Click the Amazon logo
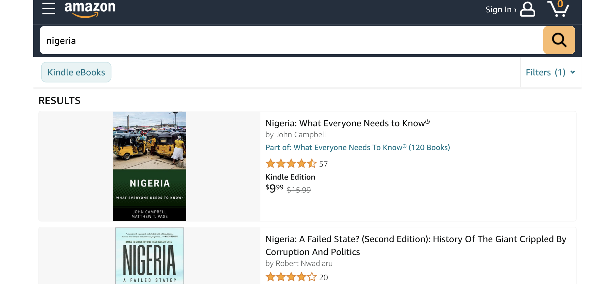615x284 pixels. [90, 9]
